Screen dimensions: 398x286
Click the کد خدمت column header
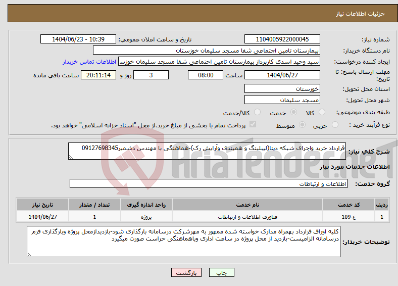click(349, 205)
